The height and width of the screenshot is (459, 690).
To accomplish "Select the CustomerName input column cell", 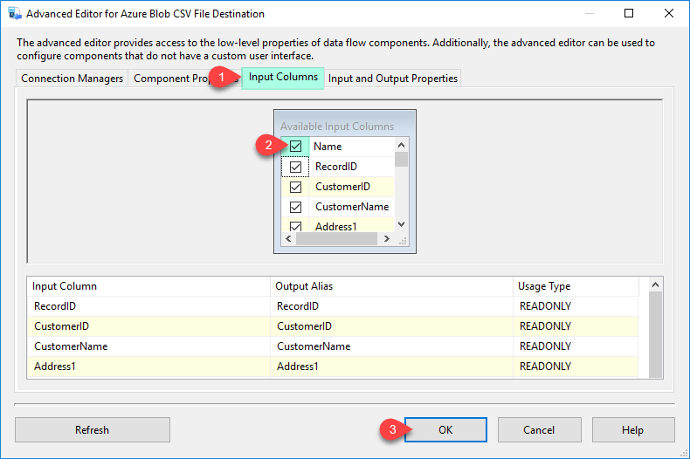I will 148,346.
